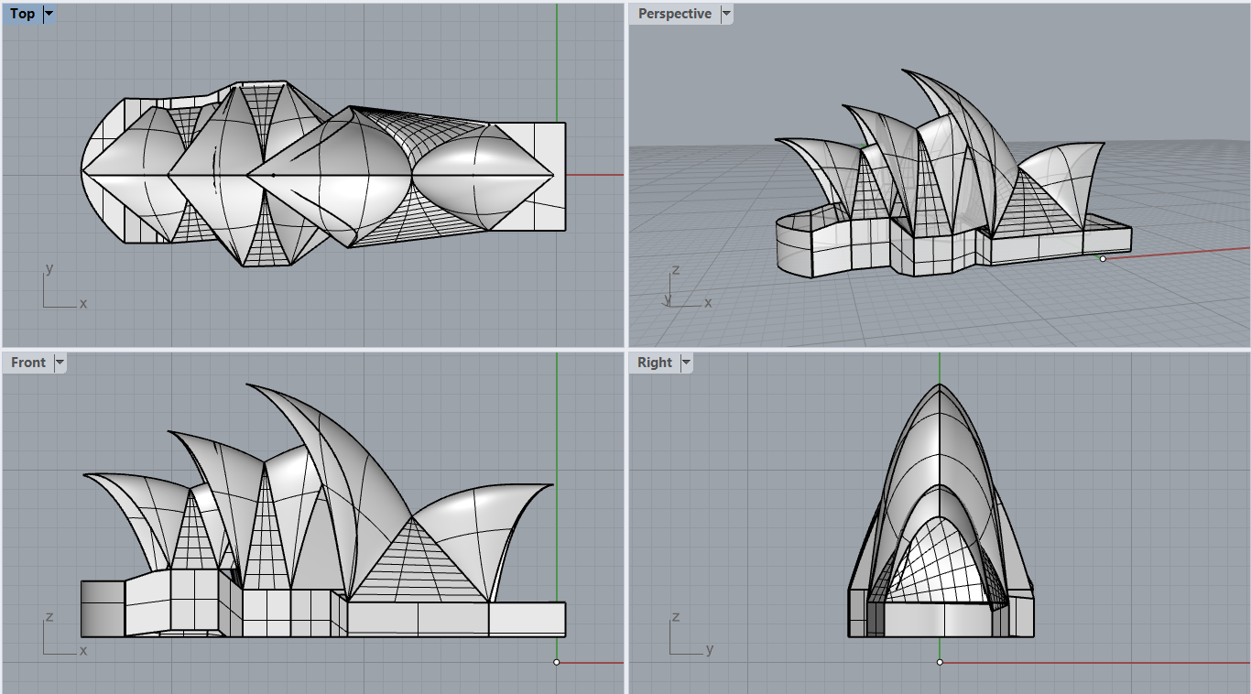Open the Top viewport dropdown arrow

click(x=49, y=14)
